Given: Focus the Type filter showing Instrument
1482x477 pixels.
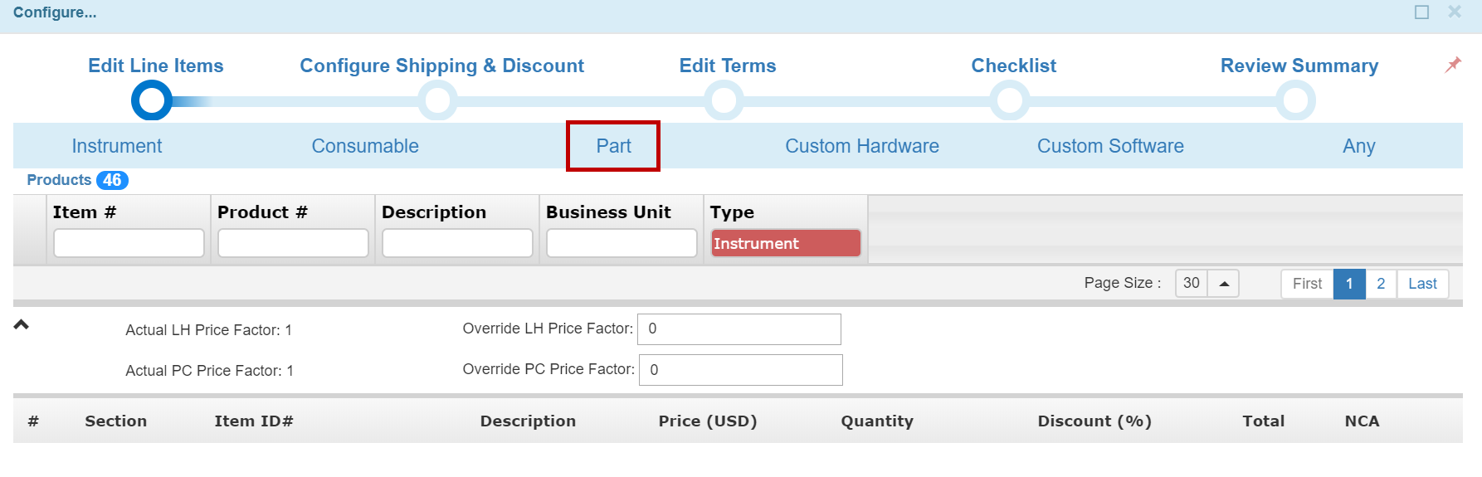Looking at the screenshot, I should click(x=785, y=243).
